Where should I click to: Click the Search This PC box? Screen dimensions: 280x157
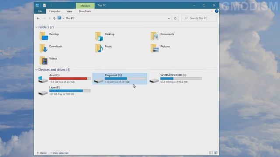[199, 18]
